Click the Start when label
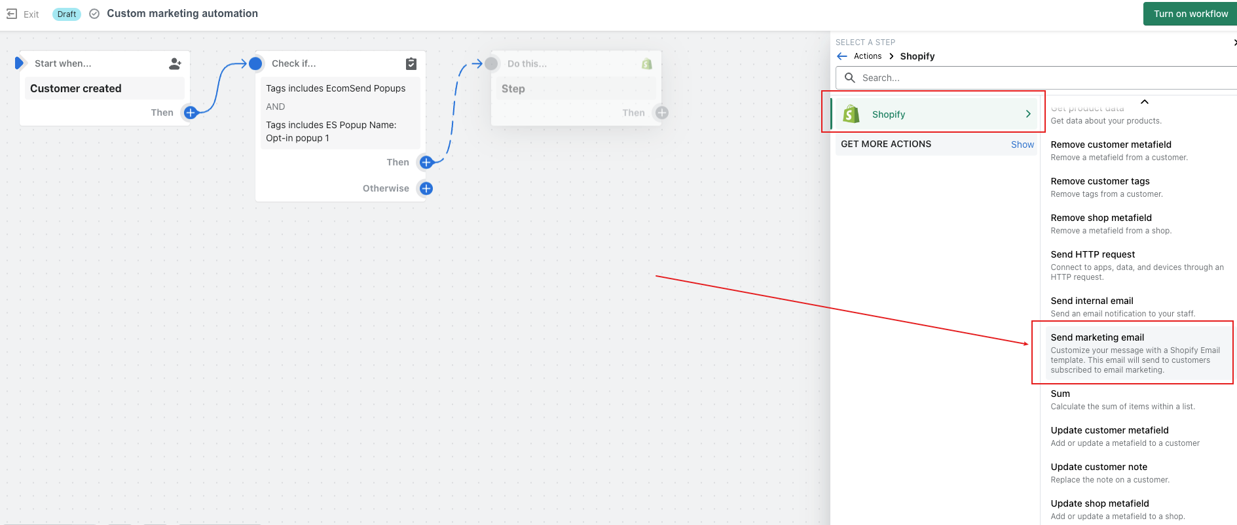Image resolution: width=1237 pixels, height=525 pixels. tap(63, 63)
